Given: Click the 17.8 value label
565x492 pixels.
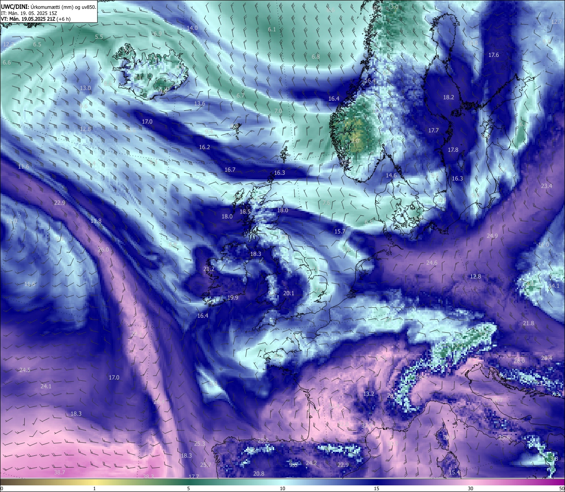Looking at the screenshot, I should [x=453, y=150].
